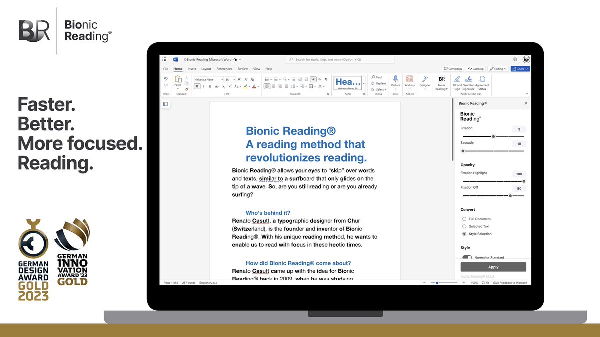Apply Strikethrough formatting
The width and height of the screenshot is (600, 337).
[x=217, y=86]
